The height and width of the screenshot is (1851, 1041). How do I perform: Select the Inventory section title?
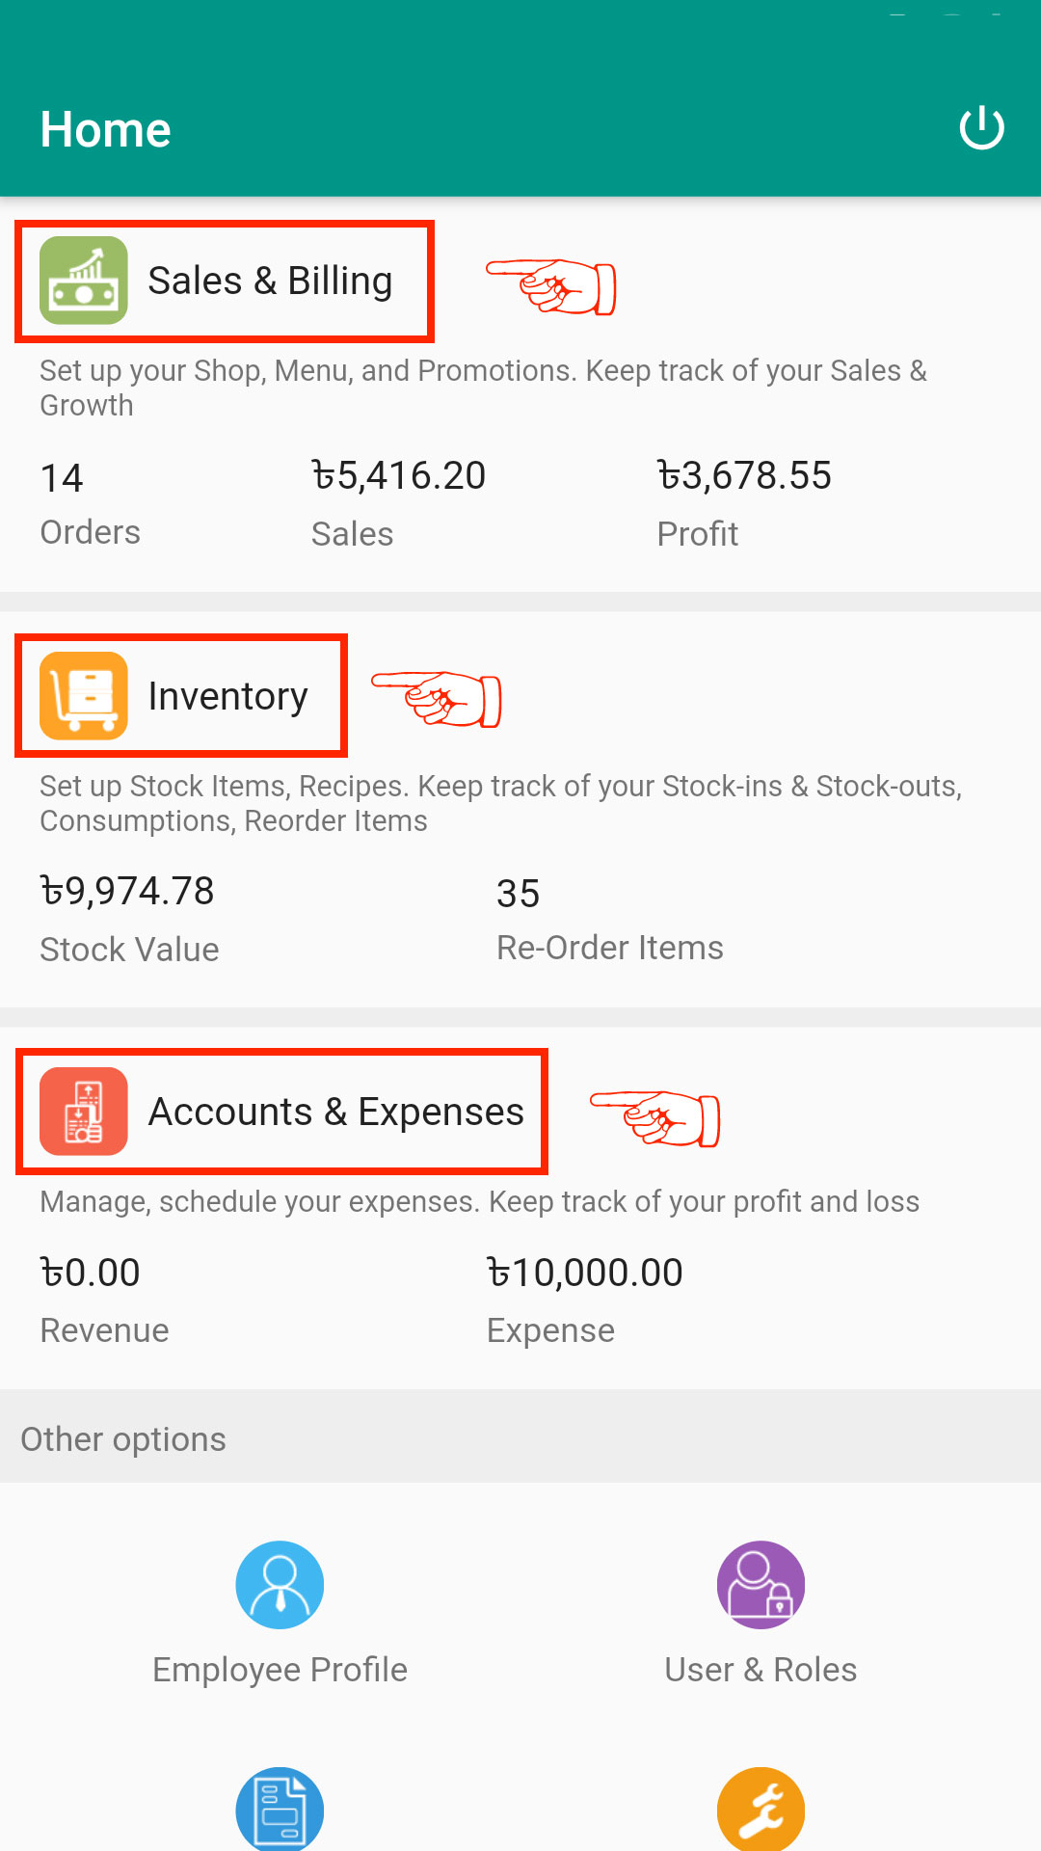click(227, 696)
